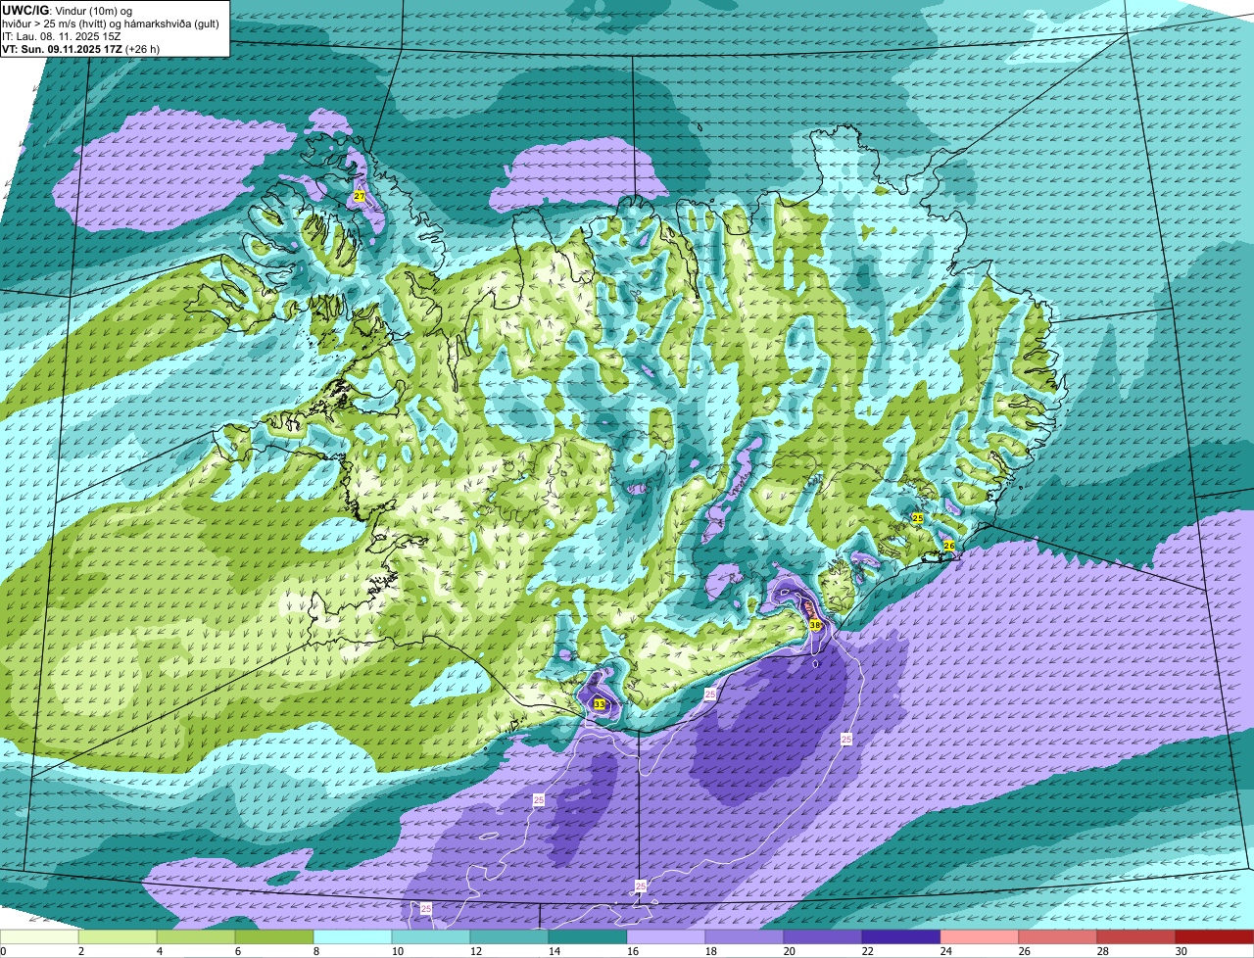Click the legend scale value 24
Viewport: 1254px width, 958px height.
click(x=945, y=951)
